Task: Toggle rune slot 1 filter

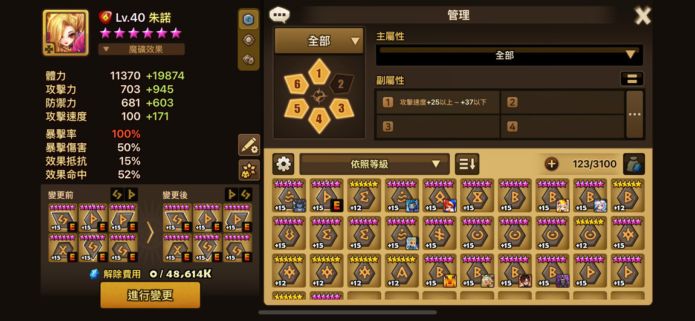Action: tap(319, 73)
